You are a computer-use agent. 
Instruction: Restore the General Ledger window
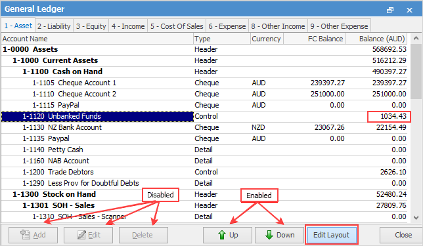coord(390,10)
